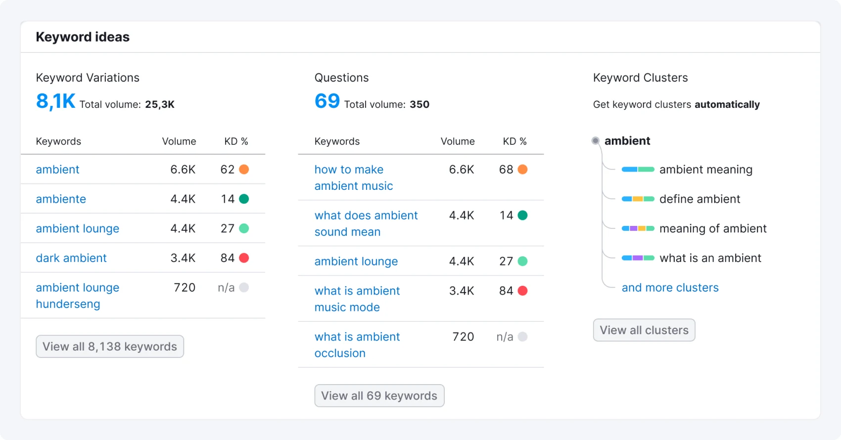Open ambient lounge in Keyword Variations

pyautogui.click(x=78, y=229)
